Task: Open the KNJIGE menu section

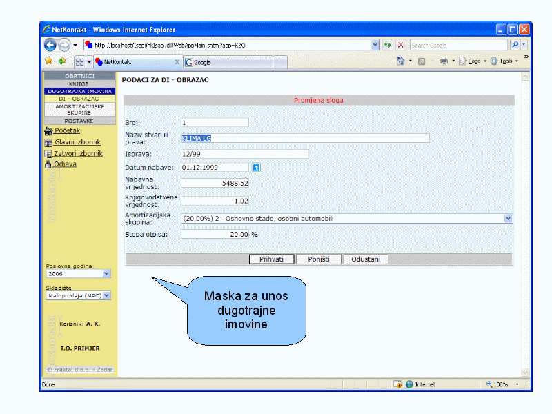Action: pyautogui.click(x=79, y=84)
